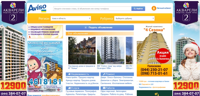Expand the Регион dropdown
Viewport: 200px width, 96px height.
coord(71,18)
